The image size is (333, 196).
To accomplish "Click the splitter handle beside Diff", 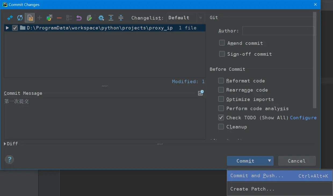I will click(x=160, y=144).
